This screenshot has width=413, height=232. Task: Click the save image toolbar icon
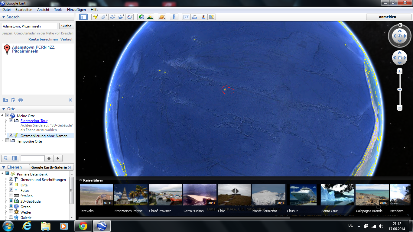pyautogui.click(x=203, y=17)
